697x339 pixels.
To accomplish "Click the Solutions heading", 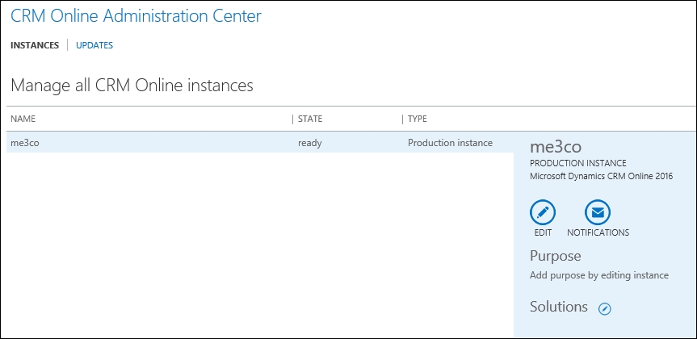I will tap(559, 307).
